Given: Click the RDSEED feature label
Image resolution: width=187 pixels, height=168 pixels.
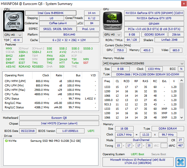Looking at the screenshot, I should point(38,67).
